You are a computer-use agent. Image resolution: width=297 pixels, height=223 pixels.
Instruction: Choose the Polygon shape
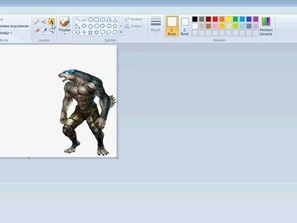[109, 20]
